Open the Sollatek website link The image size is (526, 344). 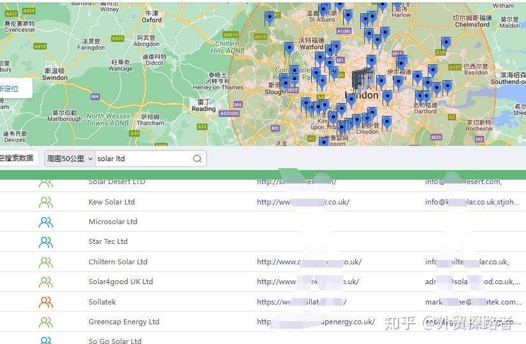(x=302, y=302)
